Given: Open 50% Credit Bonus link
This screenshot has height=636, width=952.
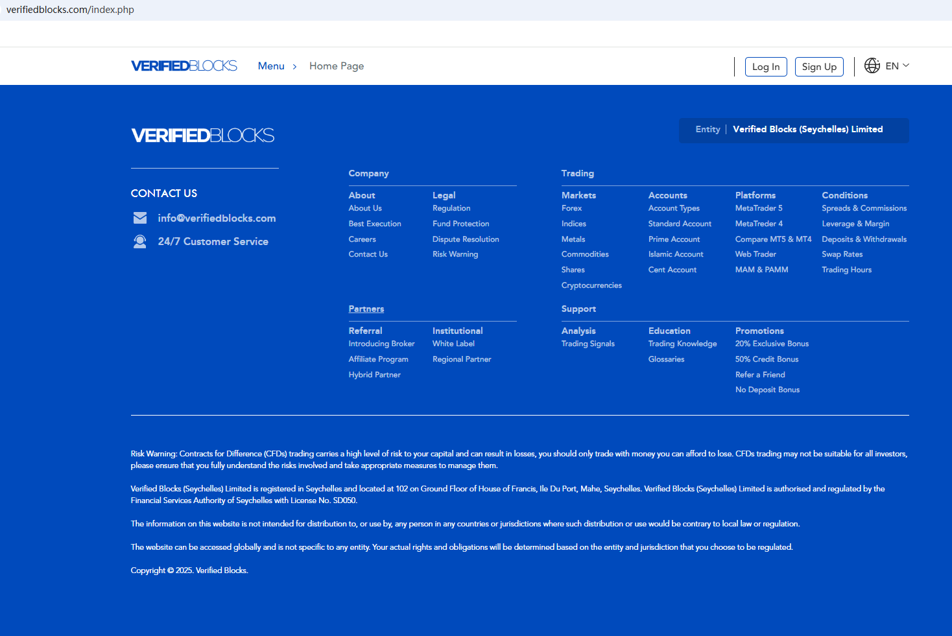Looking at the screenshot, I should pos(767,359).
